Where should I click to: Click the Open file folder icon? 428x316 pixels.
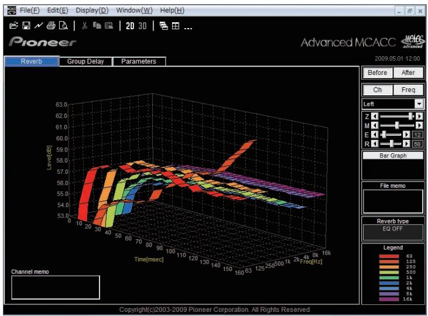[13, 26]
